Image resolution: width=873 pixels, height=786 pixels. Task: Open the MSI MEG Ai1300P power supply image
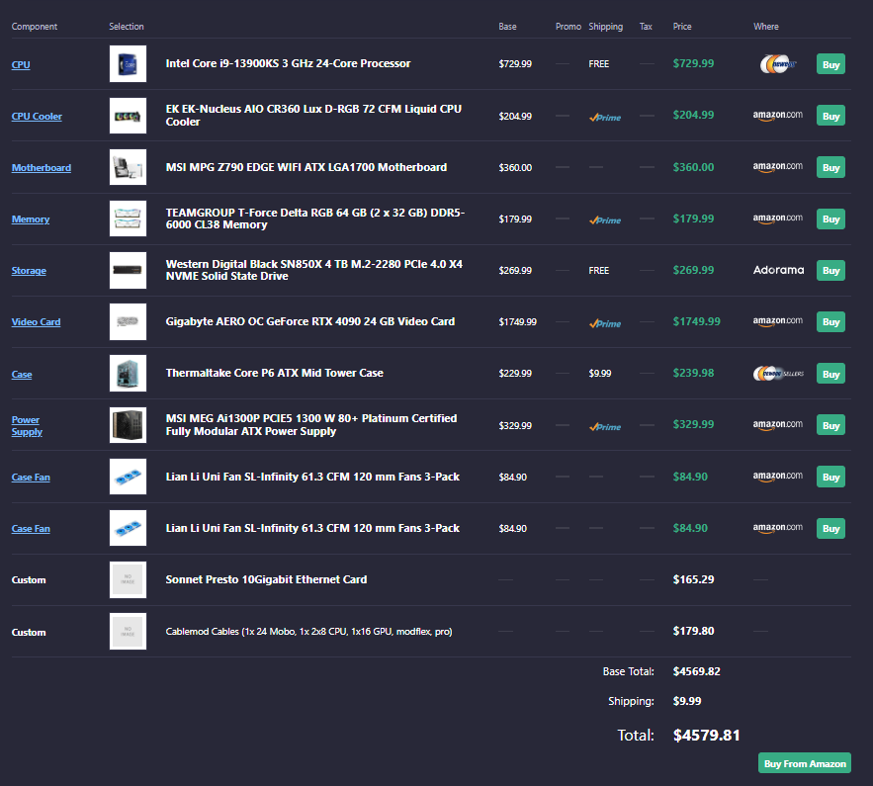(x=129, y=425)
